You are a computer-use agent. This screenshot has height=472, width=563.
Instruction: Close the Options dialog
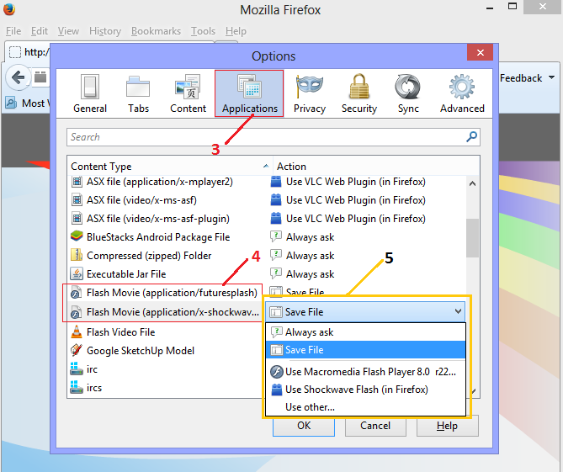[x=480, y=53]
